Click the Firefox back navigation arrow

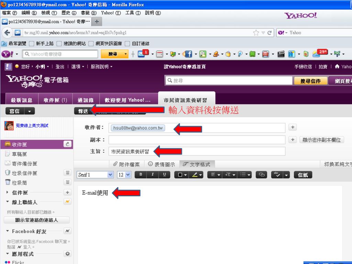click(x=7, y=33)
